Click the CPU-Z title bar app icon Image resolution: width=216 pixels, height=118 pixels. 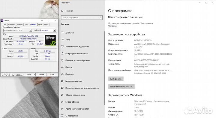pyautogui.click(x=2, y=20)
